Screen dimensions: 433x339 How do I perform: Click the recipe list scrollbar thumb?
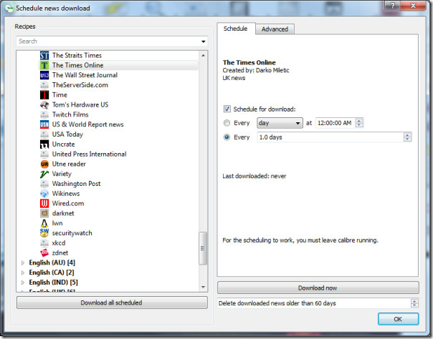[x=203, y=248]
